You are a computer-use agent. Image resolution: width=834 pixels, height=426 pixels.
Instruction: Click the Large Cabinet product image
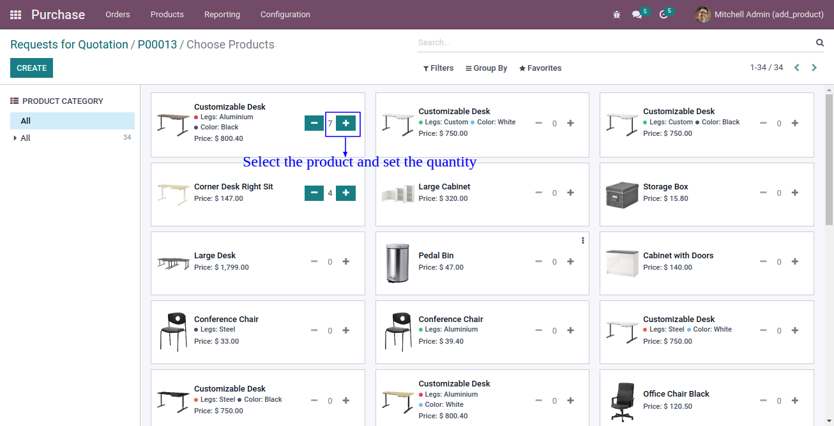[x=398, y=195]
